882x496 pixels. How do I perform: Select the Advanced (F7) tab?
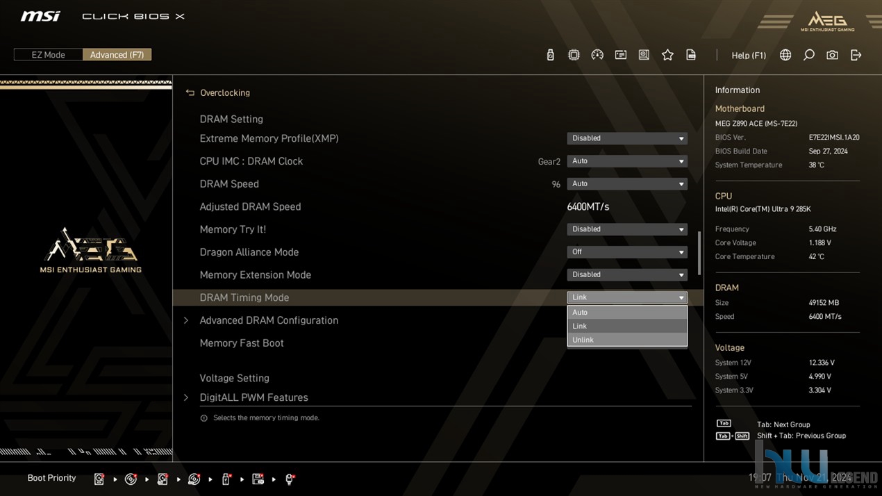[x=117, y=55]
